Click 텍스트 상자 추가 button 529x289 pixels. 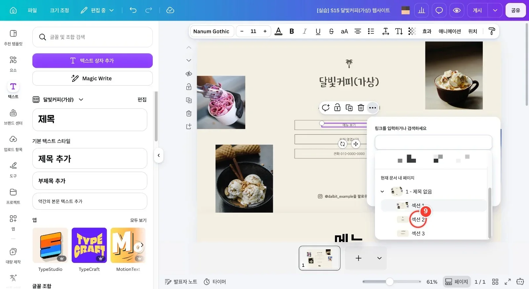coord(92,61)
